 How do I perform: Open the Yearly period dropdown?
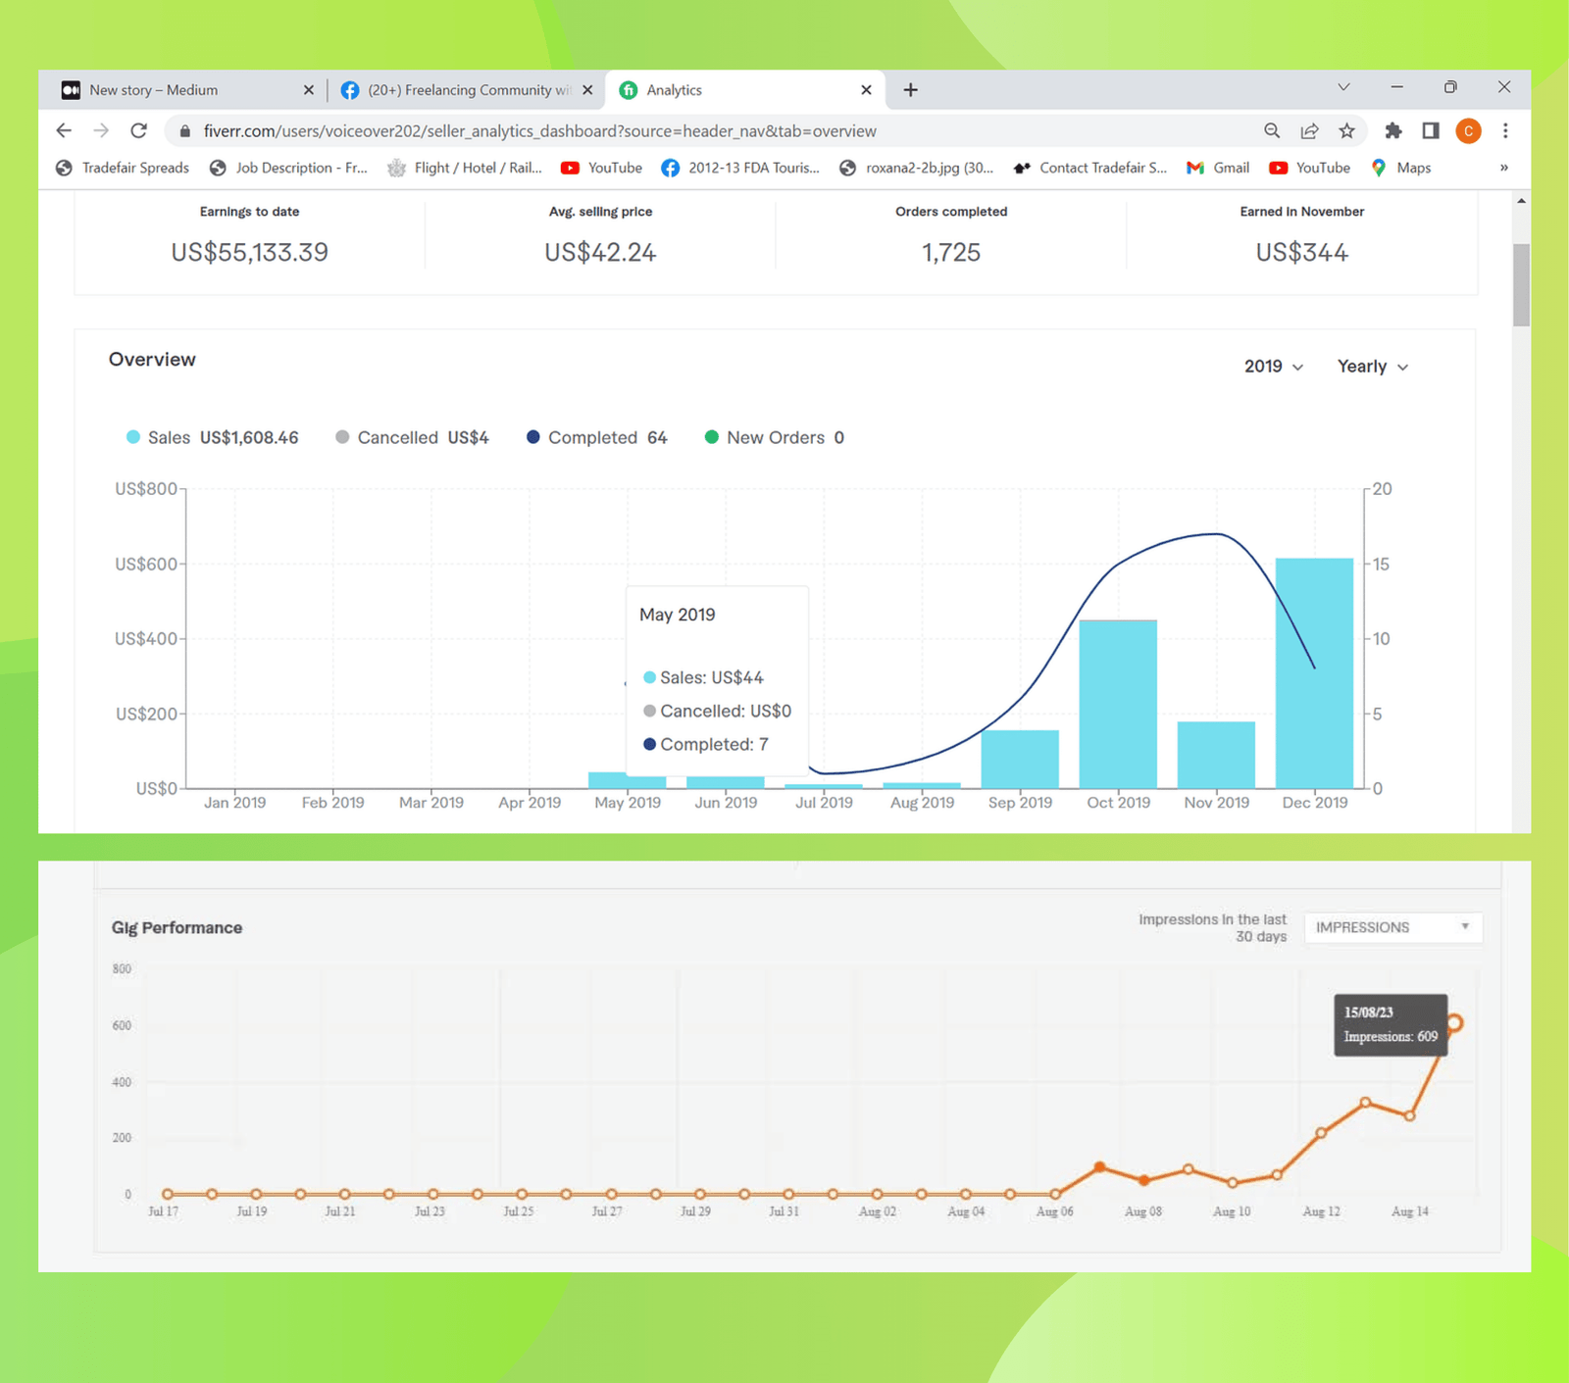[1372, 367]
